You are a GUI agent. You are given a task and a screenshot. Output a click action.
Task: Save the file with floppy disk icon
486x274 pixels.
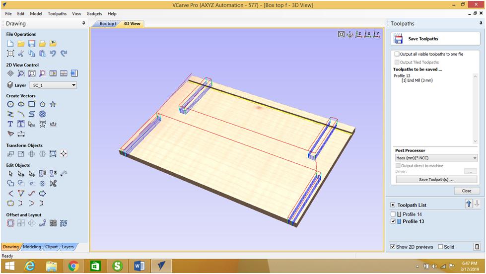32,43
